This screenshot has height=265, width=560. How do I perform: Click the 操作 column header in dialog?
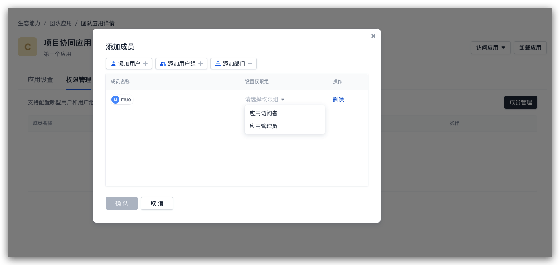tap(338, 82)
